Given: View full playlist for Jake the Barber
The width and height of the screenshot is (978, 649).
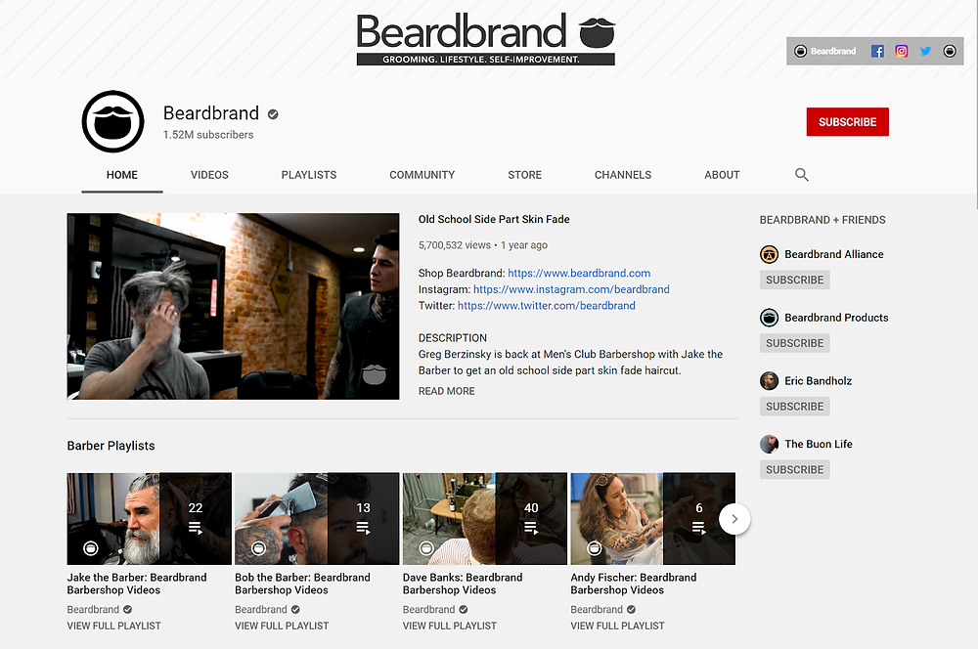Looking at the screenshot, I should [114, 626].
